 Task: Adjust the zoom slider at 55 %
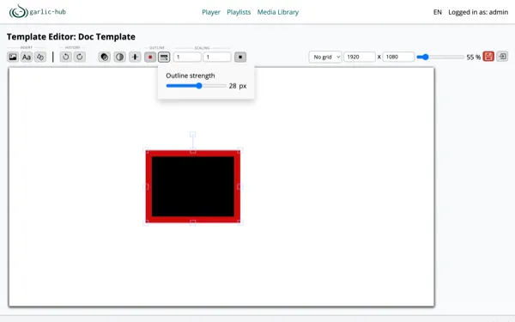440,57
